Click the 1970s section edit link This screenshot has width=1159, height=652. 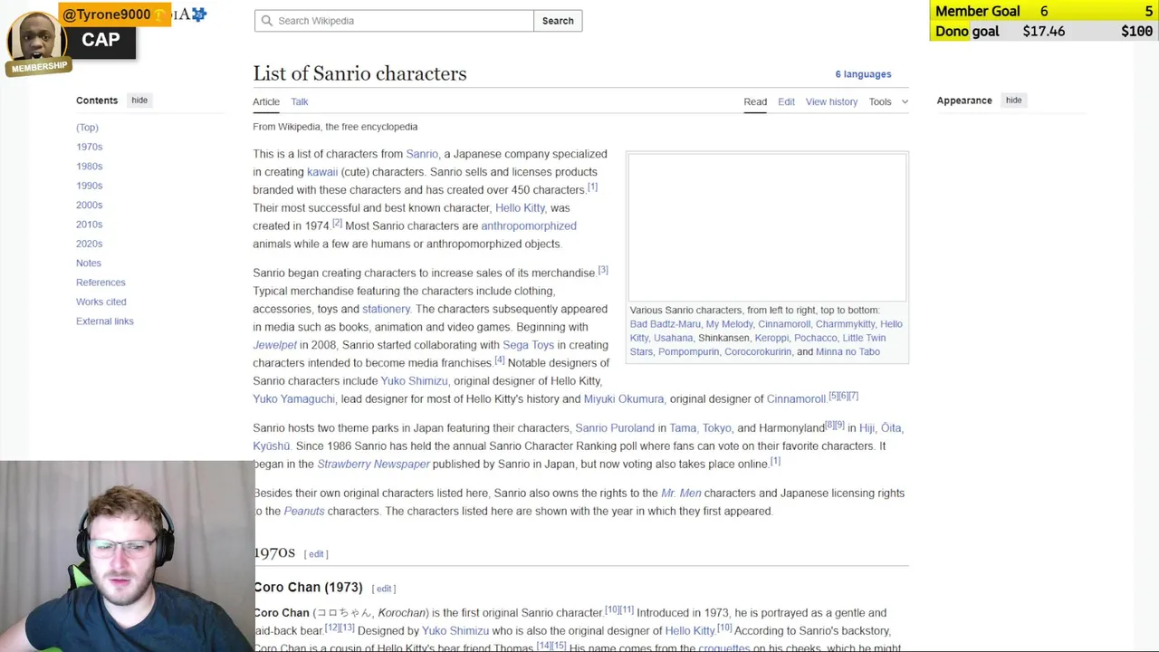pos(316,554)
